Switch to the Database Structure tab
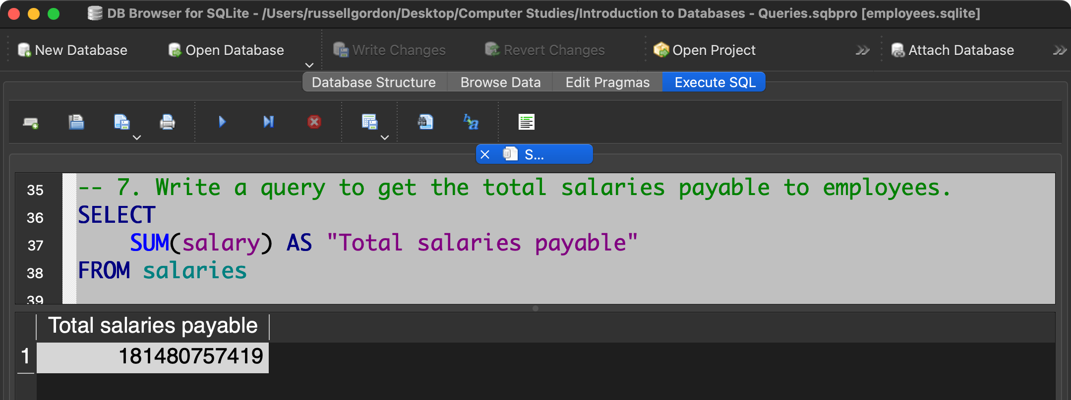 tap(373, 82)
